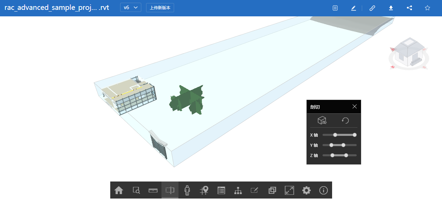
Task: Favorite the file with the star icon
Action: 427,8
